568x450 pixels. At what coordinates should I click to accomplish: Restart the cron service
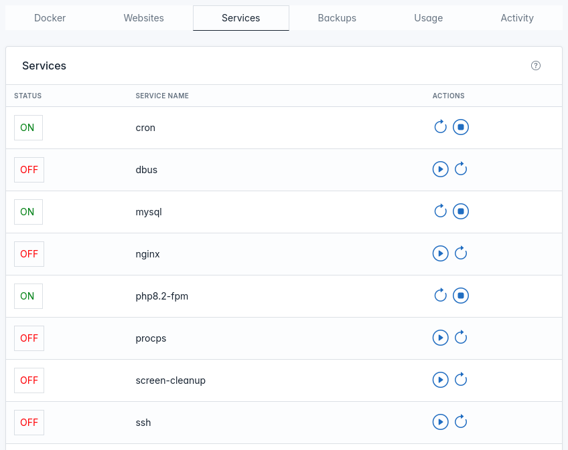pyautogui.click(x=440, y=127)
